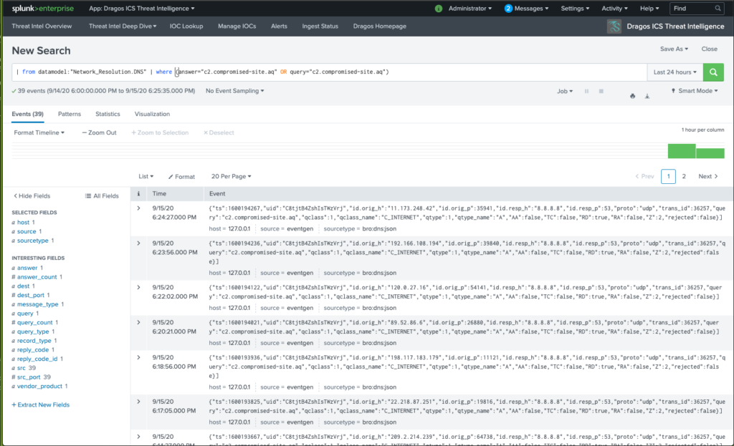Open the Messages dropdown
The width and height of the screenshot is (734, 446).
[526, 9]
